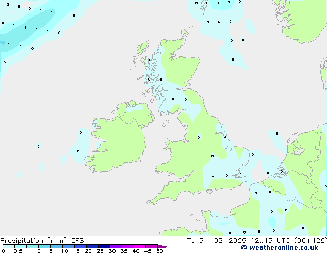Image resolution: width=327 pixels, height=253 pixels.
Task: Select the date text 'Tu 31-03-2026'
Action: pyautogui.click(x=217, y=241)
